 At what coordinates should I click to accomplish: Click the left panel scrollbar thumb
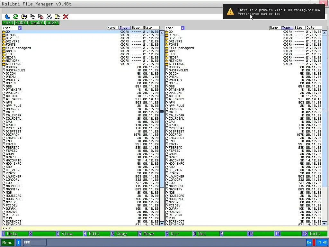click(x=162, y=111)
